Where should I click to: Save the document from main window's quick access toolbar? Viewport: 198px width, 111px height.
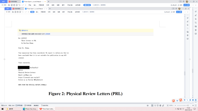tap(9, 5)
